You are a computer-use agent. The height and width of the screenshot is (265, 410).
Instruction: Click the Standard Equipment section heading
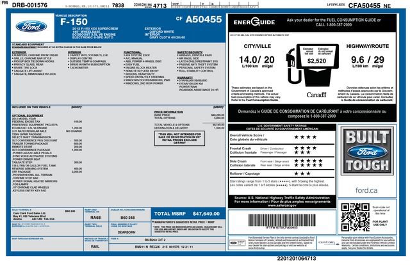[x=28, y=44]
